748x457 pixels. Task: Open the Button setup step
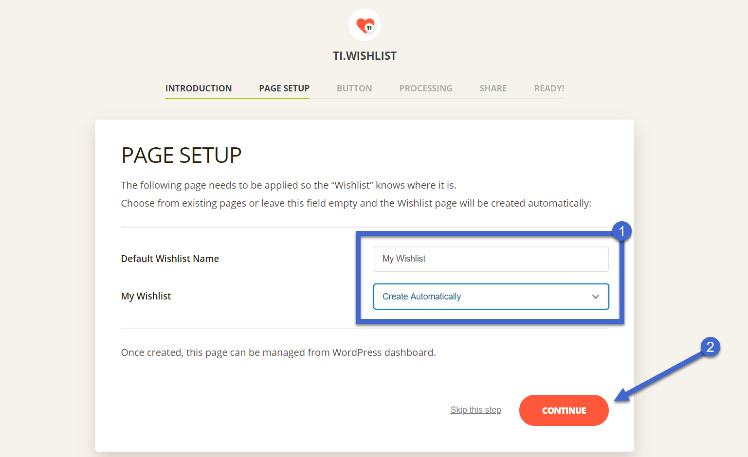click(x=354, y=88)
